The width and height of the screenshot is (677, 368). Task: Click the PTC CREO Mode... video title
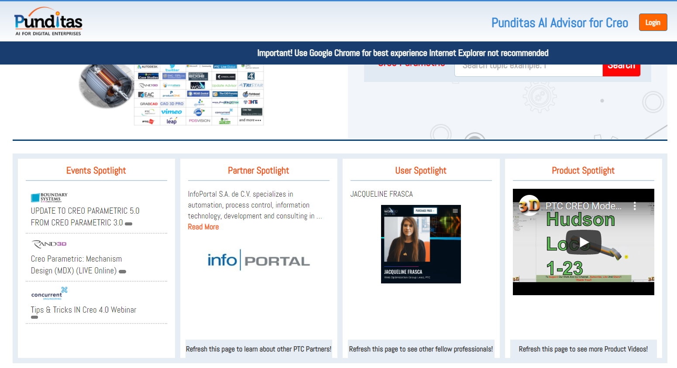(x=583, y=206)
